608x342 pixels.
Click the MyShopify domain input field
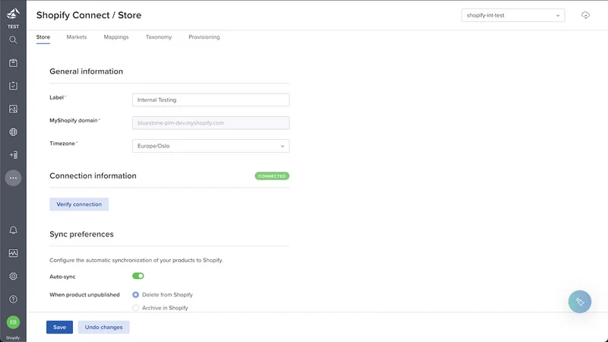coord(211,123)
